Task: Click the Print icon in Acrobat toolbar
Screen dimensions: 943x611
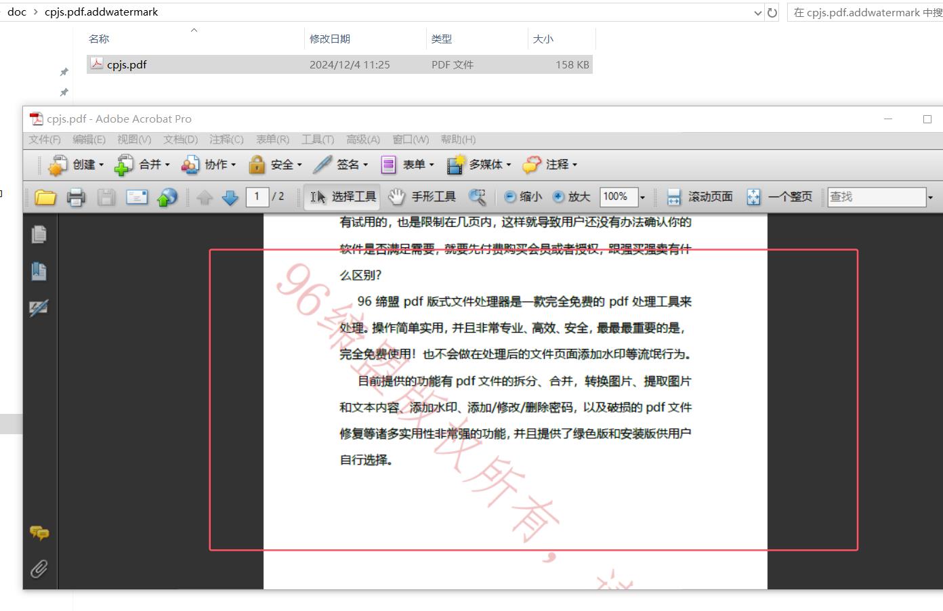Action: click(76, 197)
